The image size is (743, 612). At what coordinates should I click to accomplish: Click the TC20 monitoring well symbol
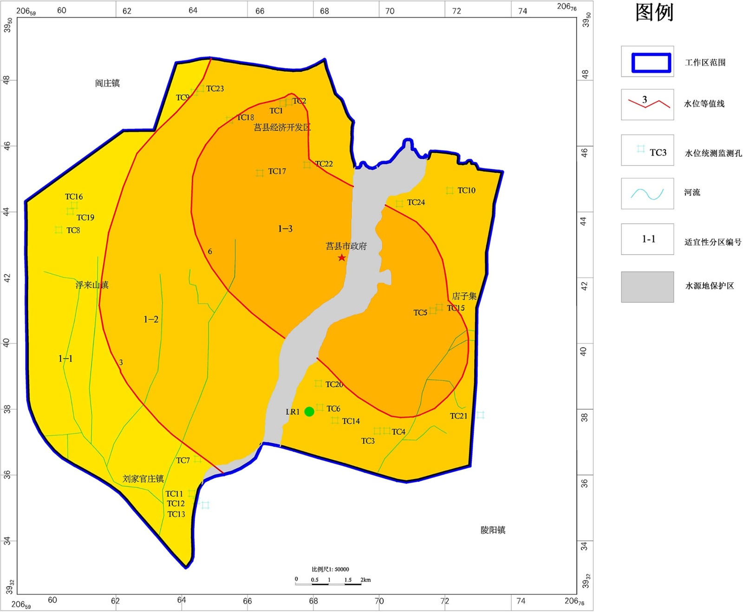pos(318,383)
